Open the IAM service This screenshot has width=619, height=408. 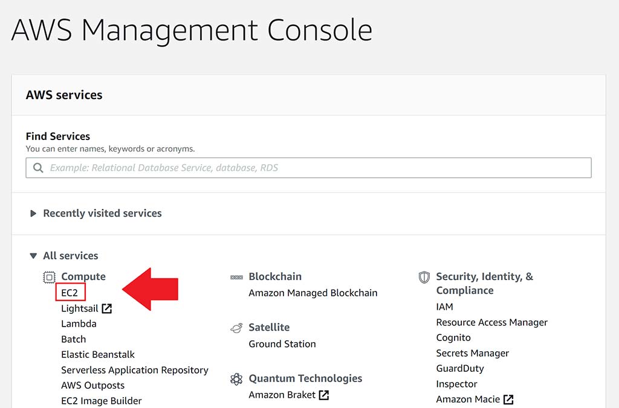pyautogui.click(x=444, y=307)
